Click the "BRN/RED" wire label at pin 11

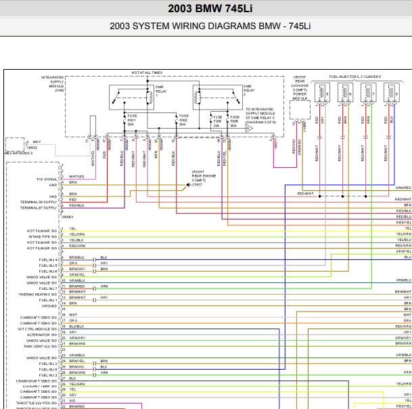click(x=76, y=286)
